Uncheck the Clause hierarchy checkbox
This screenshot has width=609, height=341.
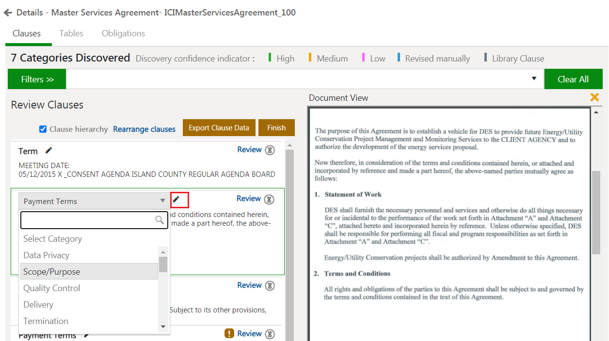[x=43, y=129]
